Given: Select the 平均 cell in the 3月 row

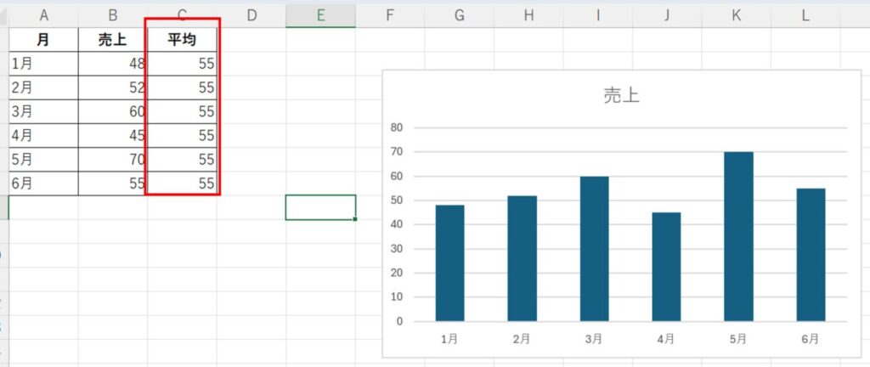Looking at the screenshot, I should [182, 111].
